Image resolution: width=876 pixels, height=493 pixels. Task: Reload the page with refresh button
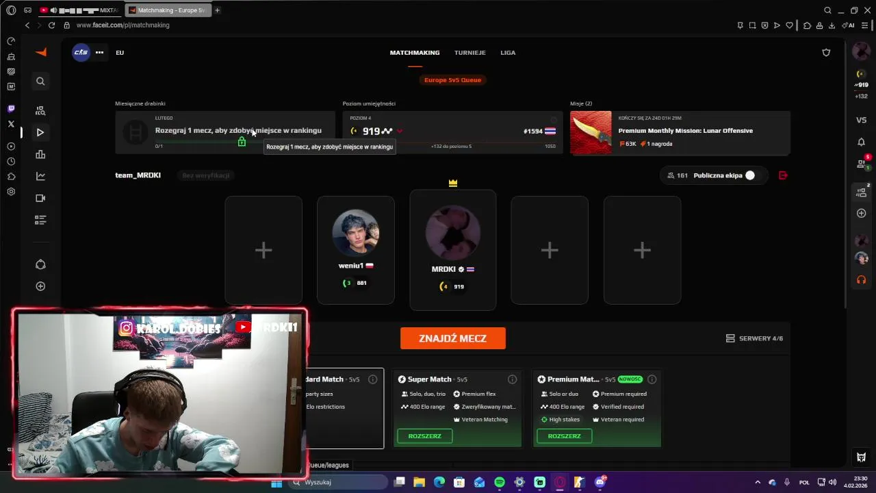pyautogui.click(x=51, y=25)
